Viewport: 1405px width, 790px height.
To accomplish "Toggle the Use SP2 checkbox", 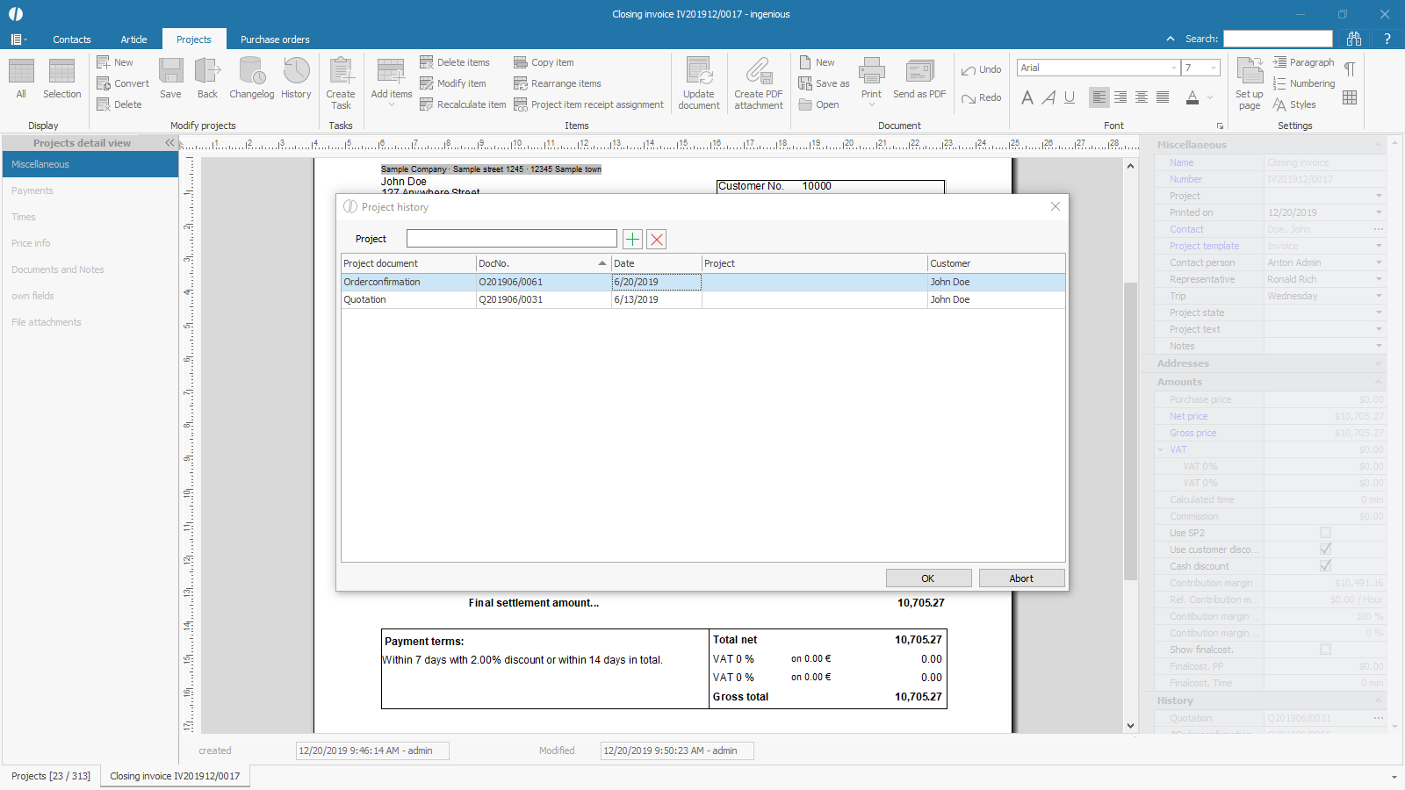I will [x=1325, y=533].
